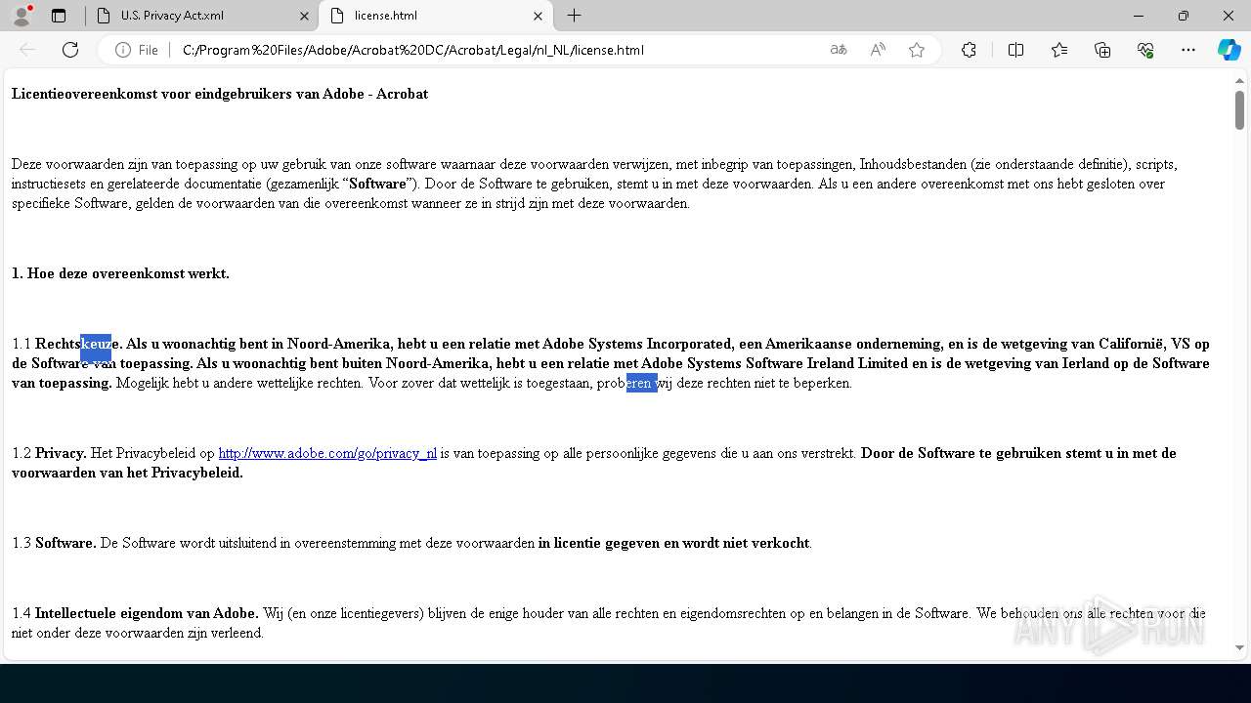Image resolution: width=1251 pixels, height=703 pixels.
Task: Click the heading '1. Hoe deze overeenkomst werkt.'
Action: pos(120,273)
